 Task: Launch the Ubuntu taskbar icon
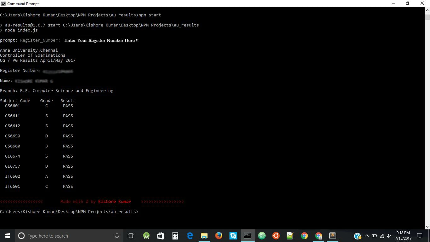click(276, 236)
